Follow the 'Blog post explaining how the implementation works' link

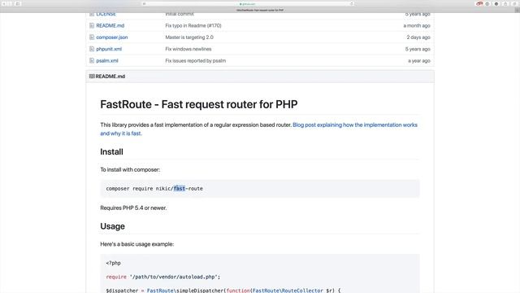[355, 125]
